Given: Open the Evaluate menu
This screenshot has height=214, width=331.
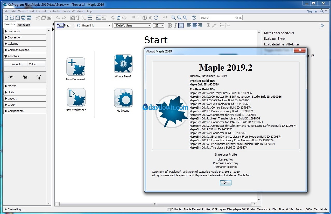Looking at the screenshot, I should tap(54, 11).
